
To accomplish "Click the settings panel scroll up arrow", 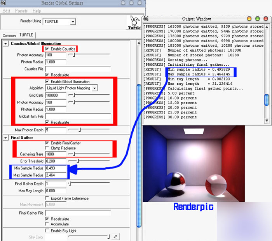I will (x=139, y=43).
